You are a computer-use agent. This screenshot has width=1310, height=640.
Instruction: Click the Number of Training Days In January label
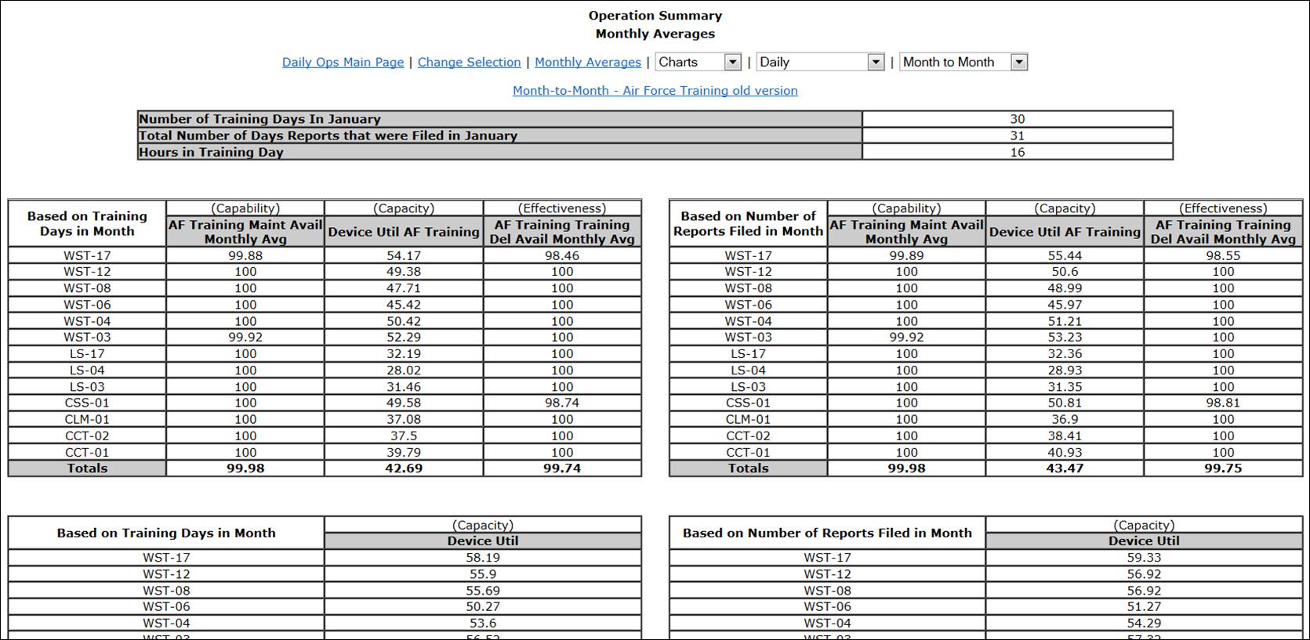pos(259,119)
